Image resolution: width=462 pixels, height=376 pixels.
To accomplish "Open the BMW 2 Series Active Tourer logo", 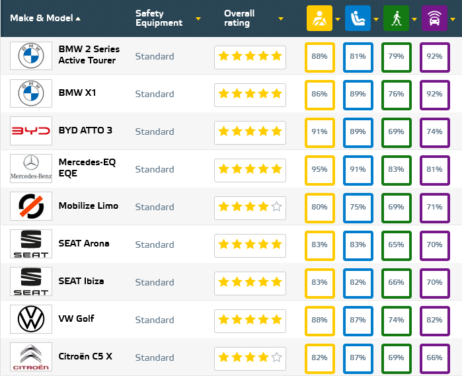I will click(31, 56).
